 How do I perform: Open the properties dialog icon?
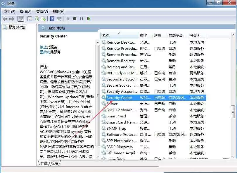click(30, 19)
